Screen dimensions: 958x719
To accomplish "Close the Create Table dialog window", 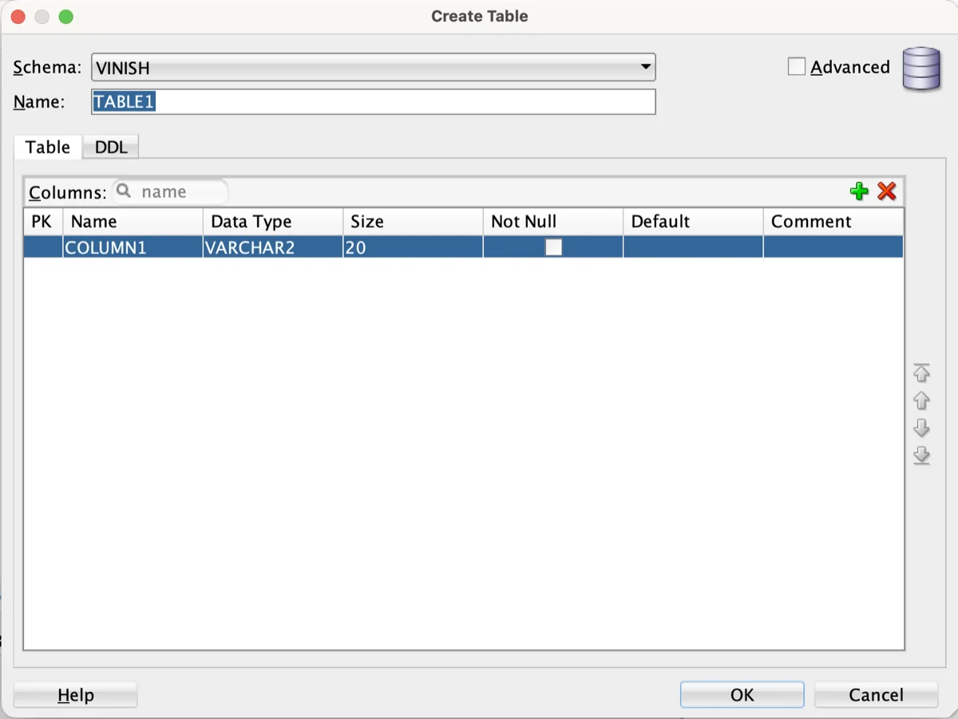I will coord(18,17).
